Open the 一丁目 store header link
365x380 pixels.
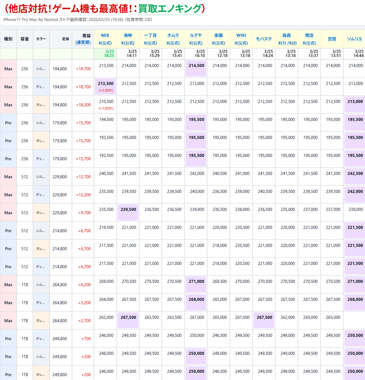click(x=150, y=35)
